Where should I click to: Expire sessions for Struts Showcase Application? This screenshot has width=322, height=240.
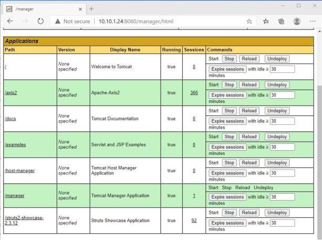tap(227, 223)
